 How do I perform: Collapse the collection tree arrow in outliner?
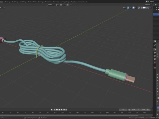156,10
